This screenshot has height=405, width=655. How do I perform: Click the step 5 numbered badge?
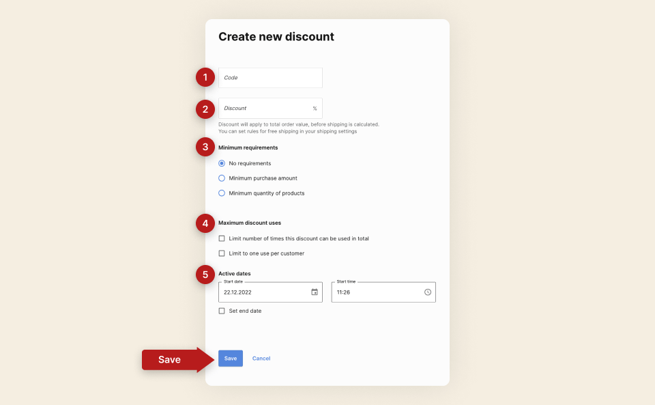point(205,274)
